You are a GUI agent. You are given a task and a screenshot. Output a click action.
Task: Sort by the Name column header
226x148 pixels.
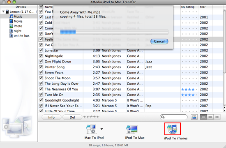tap(48, 7)
